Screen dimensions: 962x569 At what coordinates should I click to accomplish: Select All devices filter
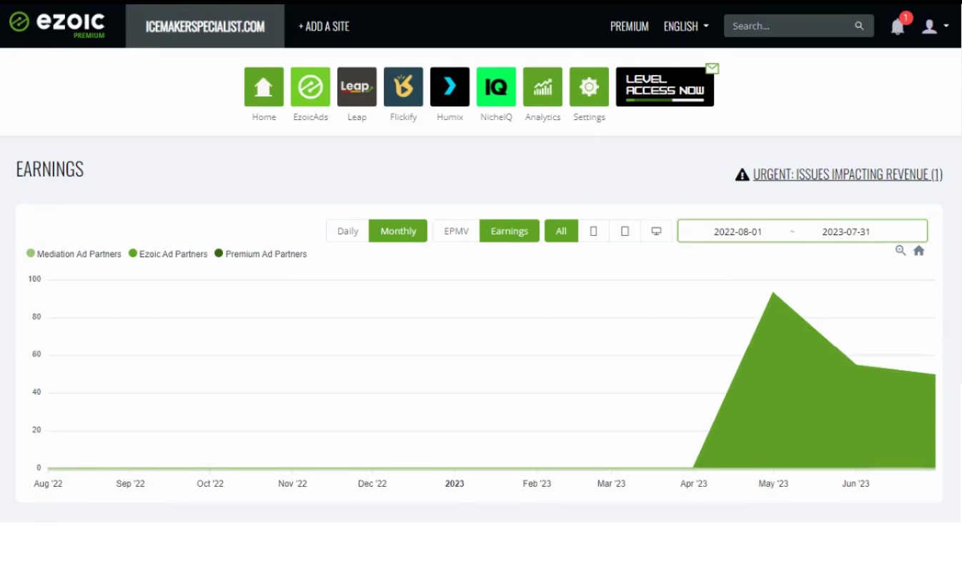click(561, 231)
